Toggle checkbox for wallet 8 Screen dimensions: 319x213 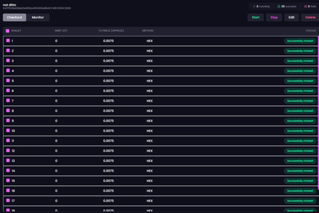pos(8,110)
